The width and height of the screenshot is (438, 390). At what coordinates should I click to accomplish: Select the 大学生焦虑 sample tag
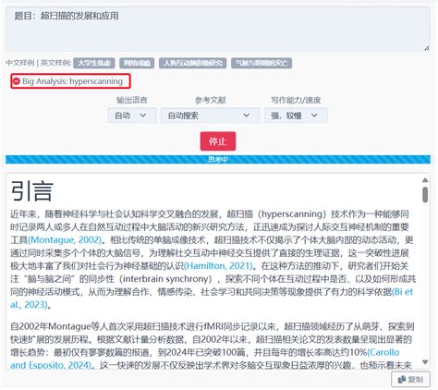click(94, 63)
